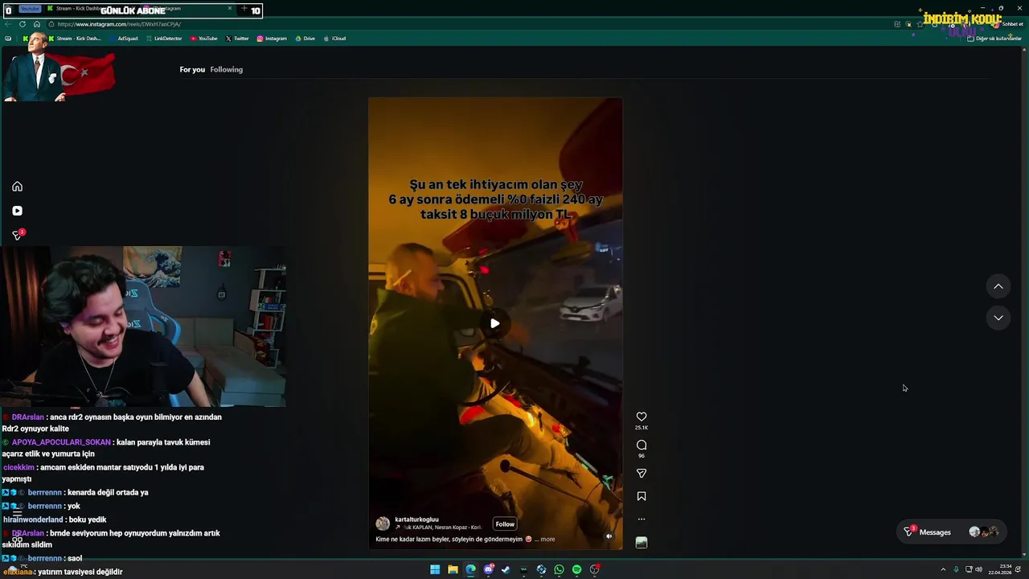Save the reel with the bookmark icon
The width and height of the screenshot is (1029, 579).
tap(642, 496)
